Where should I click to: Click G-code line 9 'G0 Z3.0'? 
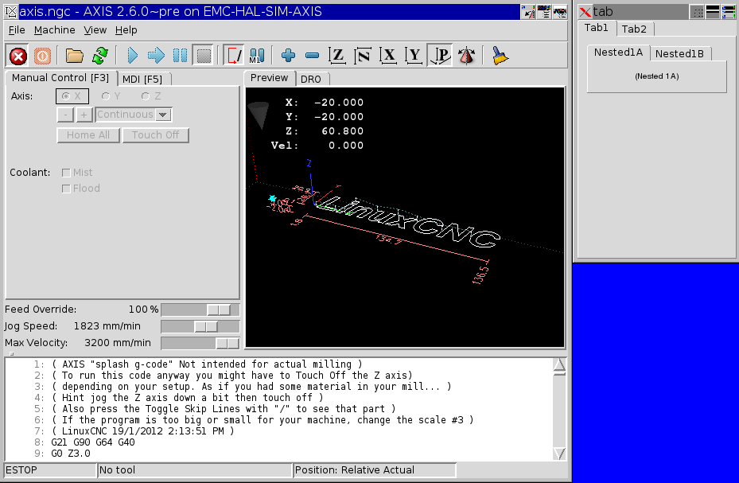[x=71, y=454]
